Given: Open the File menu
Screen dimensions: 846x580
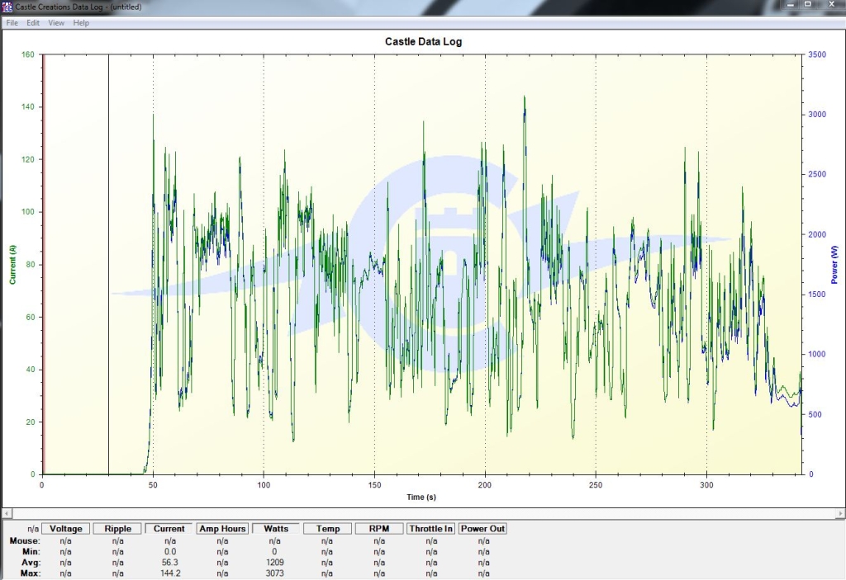Looking at the screenshot, I should tap(12, 22).
